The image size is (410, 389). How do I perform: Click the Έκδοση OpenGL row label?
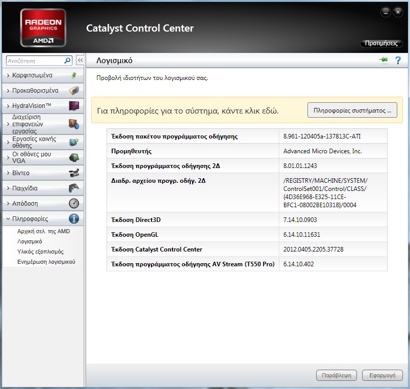coord(135,234)
